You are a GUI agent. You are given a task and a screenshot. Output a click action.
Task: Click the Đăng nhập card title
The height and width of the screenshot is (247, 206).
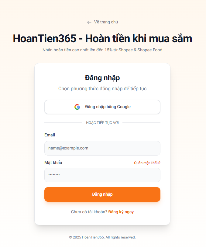(x=102, y=78)
